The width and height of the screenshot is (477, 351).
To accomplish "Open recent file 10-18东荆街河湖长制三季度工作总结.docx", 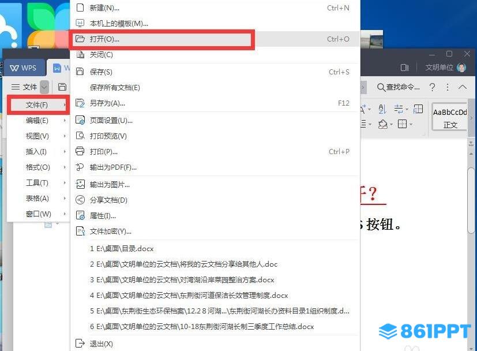I will click(215, 327).
